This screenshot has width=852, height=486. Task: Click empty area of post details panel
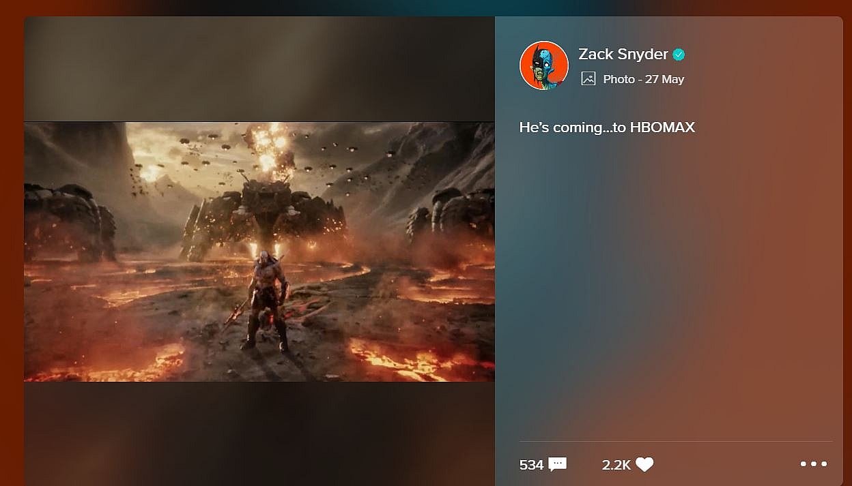tap(669, 286)
